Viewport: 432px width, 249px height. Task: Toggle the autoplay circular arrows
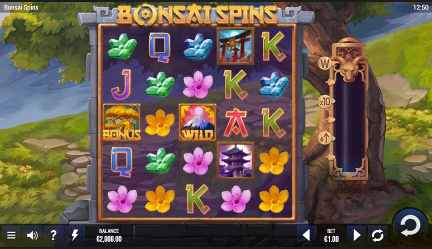click(x=377, y=235)
